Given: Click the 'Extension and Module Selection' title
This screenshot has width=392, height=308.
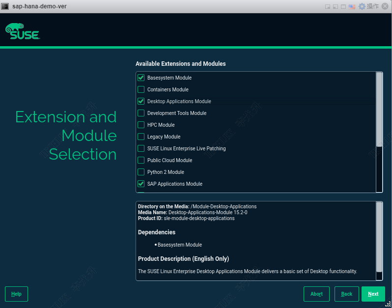Looking at the screenshot, I should 66,136.
